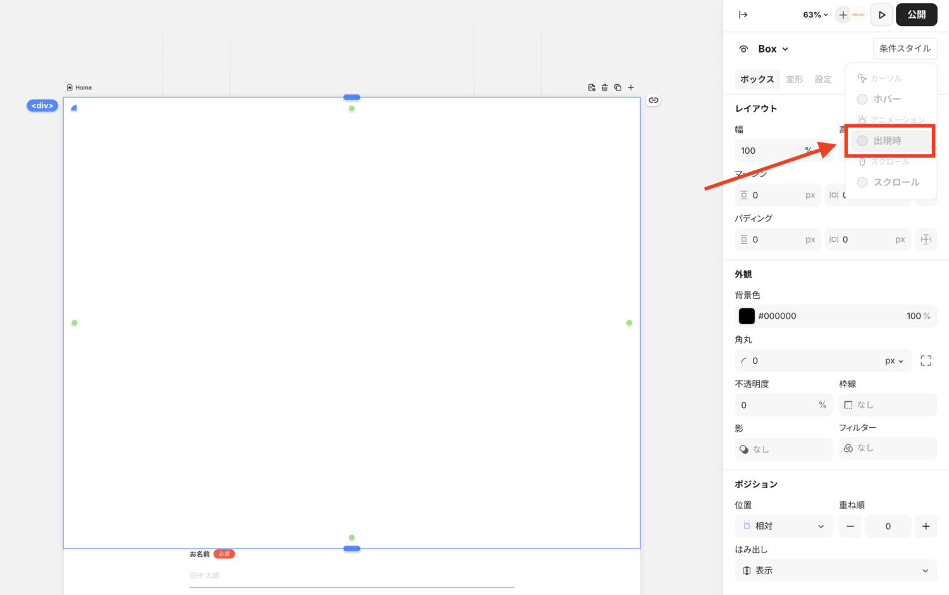This screenshot has width=949, height=595.
Task: Open the 63% zoom dropdown
Action: [x=815, y=15]
